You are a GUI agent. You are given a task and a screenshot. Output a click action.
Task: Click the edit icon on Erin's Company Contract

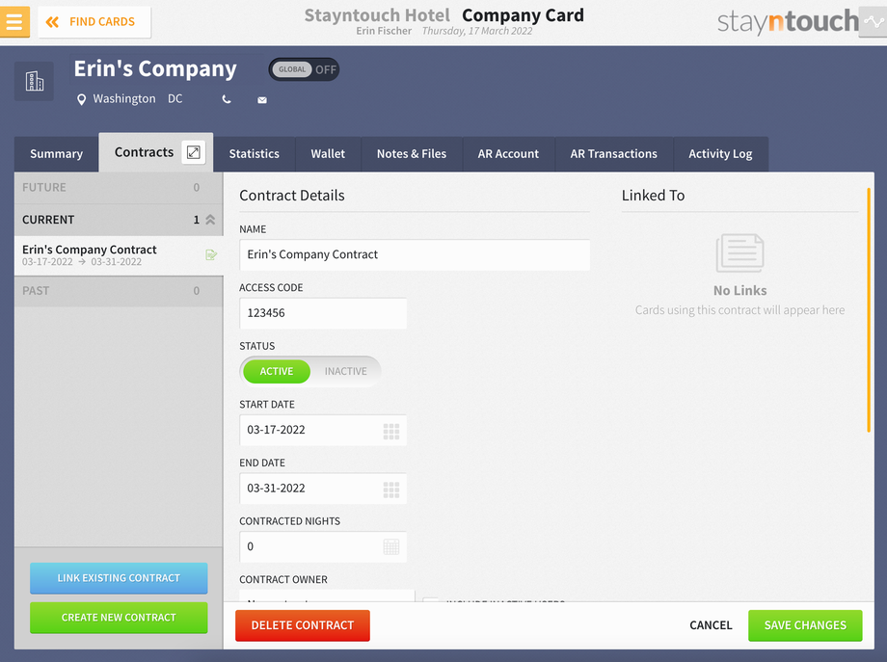click(x=211, y=255)
